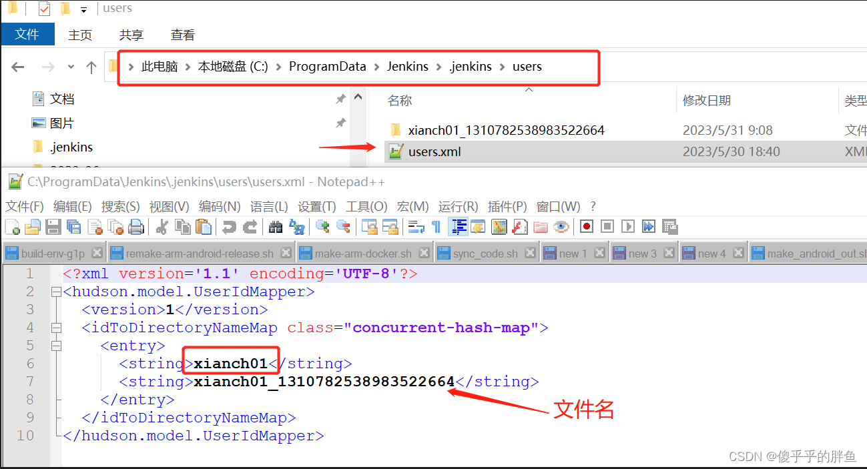Image resolution: width=867 pixels, height=469 pixels.
Task: Open 图片 in the navigation pane
Action: coord(62,123)
